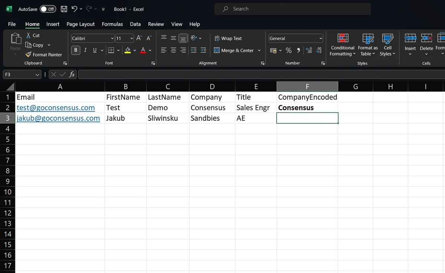Screen dimensions: 445x273
Task: Open the Alignment settings dialog launcher
Action: (263, 63)
